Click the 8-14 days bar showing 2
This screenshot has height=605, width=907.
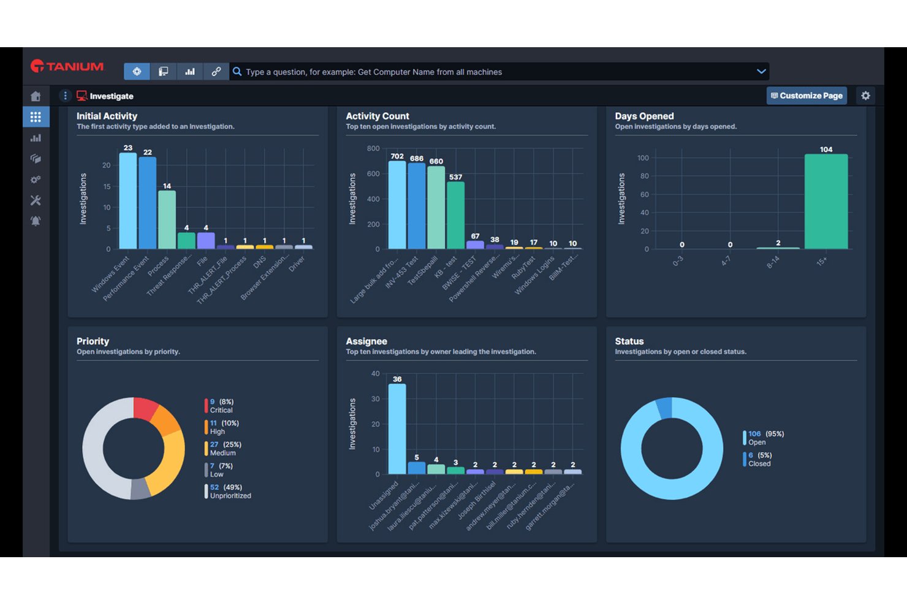click(x=778, y=248)
